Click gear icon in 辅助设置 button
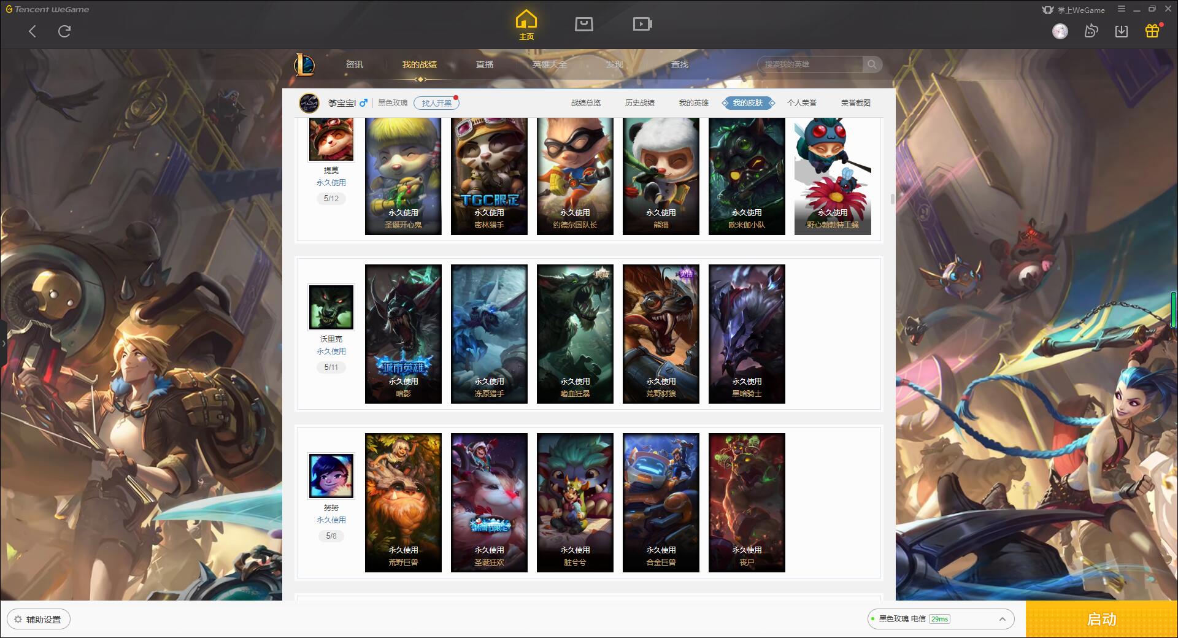 pyautogui.click(x=18, y=619)
